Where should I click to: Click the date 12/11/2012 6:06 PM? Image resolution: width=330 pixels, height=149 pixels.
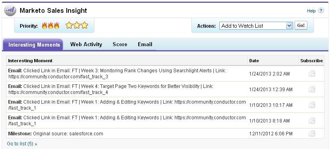point(271,134)
